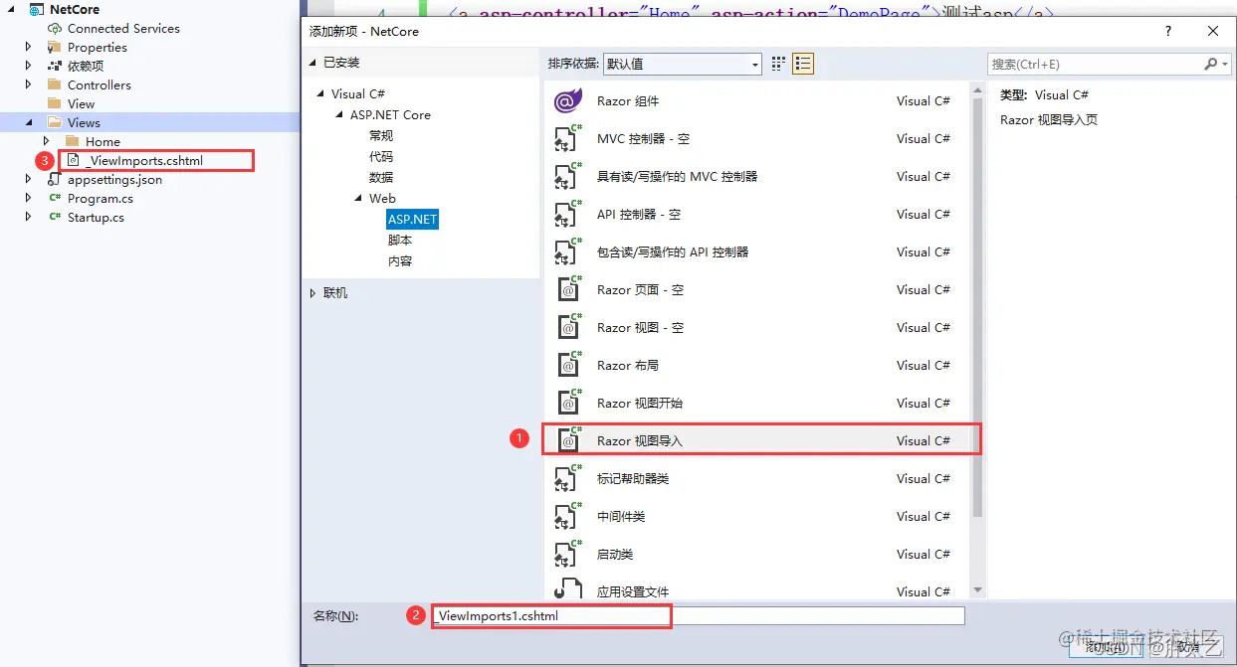Open the 排序依据 默认值 dropdown
The width and height of the screenshot is (1237, 667).
pyautogui.click(x=682, y=64)
